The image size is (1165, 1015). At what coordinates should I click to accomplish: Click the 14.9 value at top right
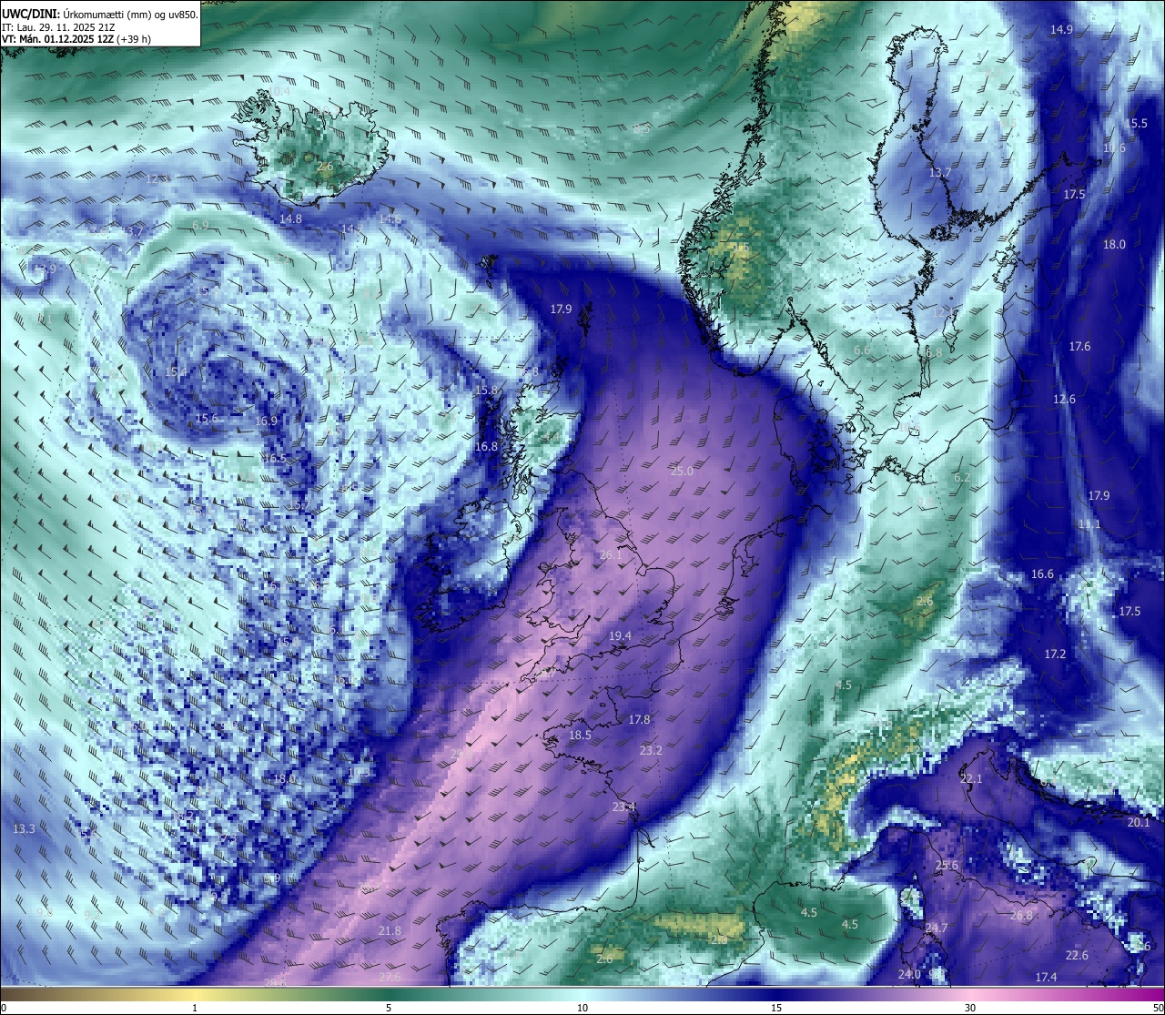click(1061, 29)
